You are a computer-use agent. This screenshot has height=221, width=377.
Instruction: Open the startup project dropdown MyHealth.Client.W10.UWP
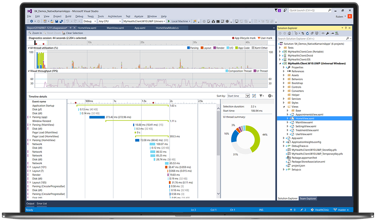click(144, 21)
